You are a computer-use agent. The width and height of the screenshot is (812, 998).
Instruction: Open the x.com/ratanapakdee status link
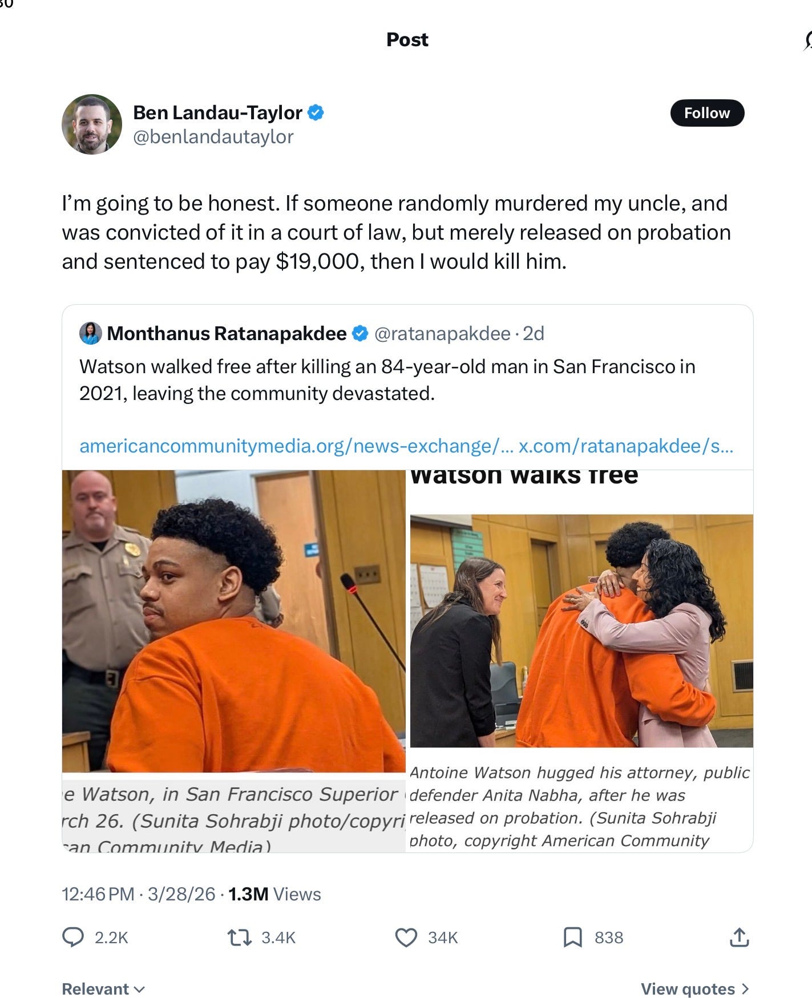626,446
